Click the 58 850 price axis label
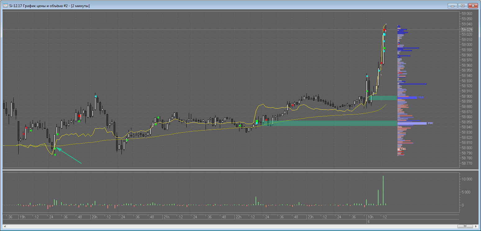This screenshot has height=231, width=481. click(x=467, y=122)
